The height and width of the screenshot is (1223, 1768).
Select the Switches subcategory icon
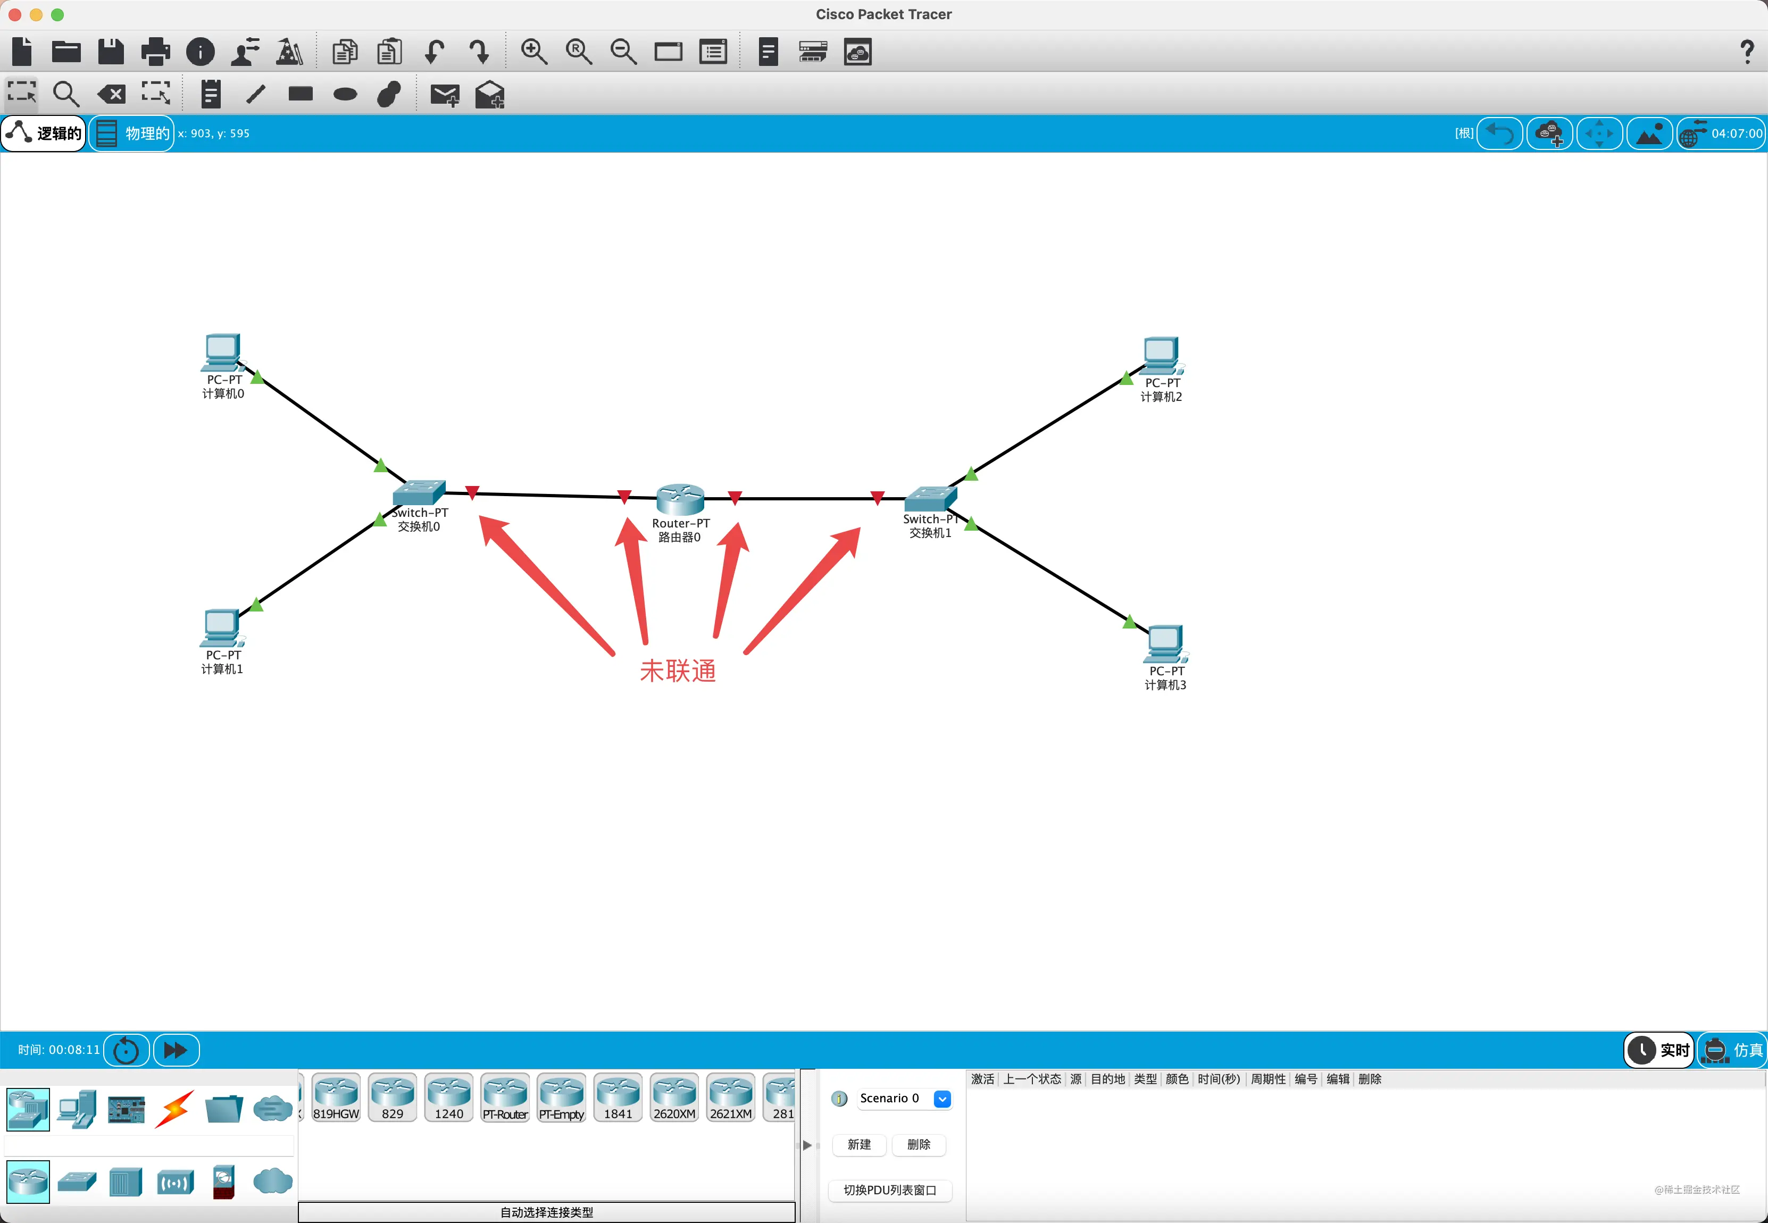tap(77, 1182)
